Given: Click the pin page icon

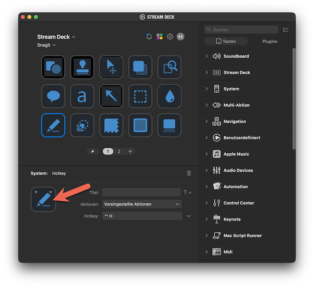Looking at the screenshot, I should tap(93, 151).
